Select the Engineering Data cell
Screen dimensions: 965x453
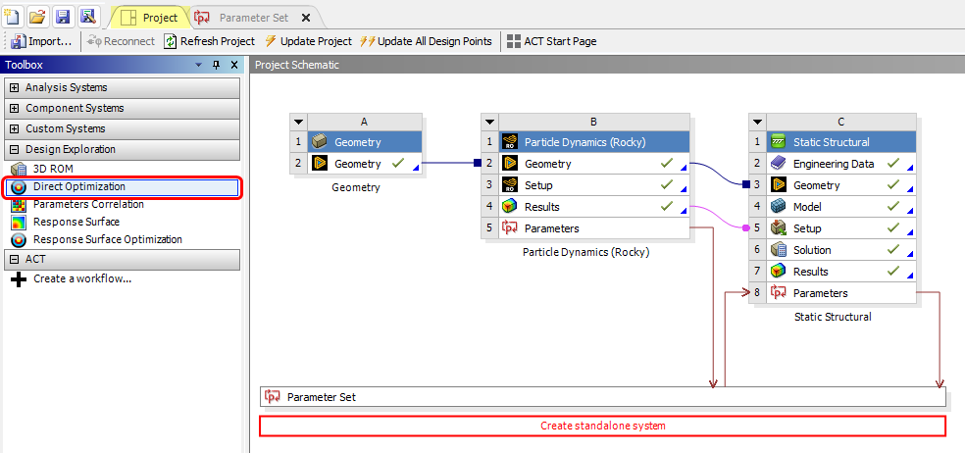point(841,164)
